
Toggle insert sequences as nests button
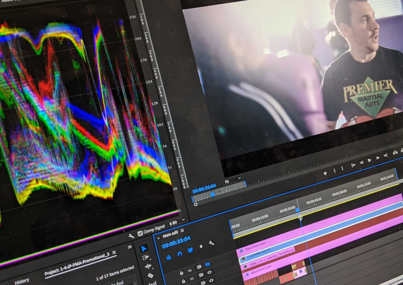pyautogui.click(x=169, y=257)
